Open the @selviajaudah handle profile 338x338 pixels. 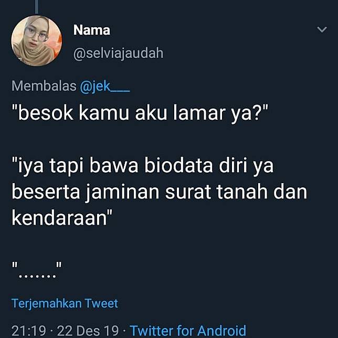tap(118, 53)
